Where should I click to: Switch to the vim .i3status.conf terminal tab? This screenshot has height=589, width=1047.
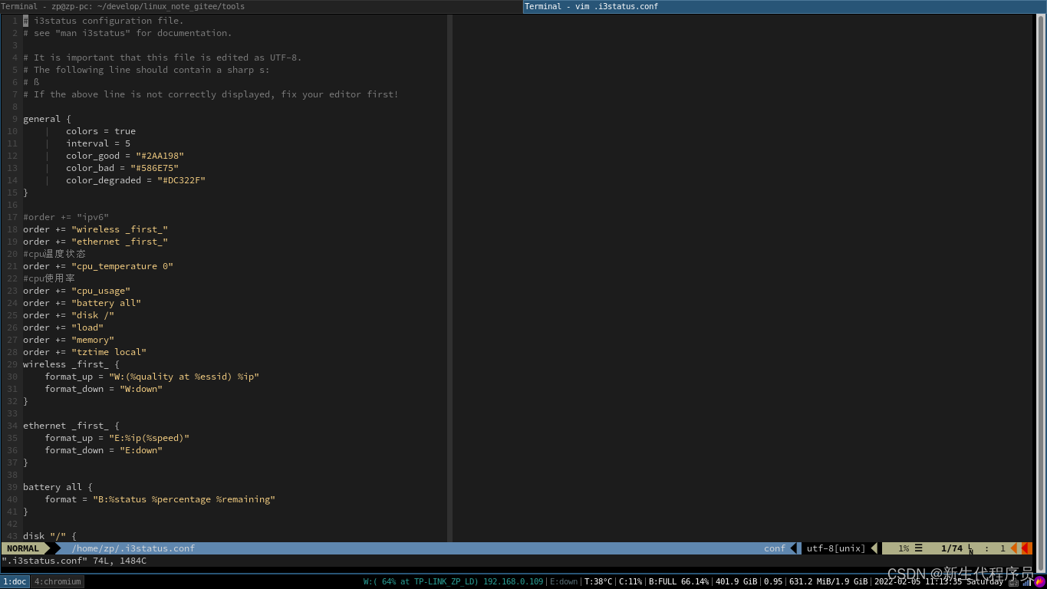pos(785,6)
